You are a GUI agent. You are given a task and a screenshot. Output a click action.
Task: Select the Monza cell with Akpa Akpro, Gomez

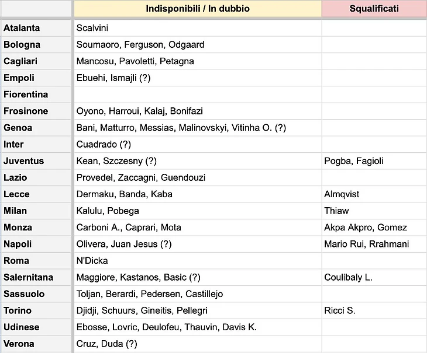[x=374, y=228]
